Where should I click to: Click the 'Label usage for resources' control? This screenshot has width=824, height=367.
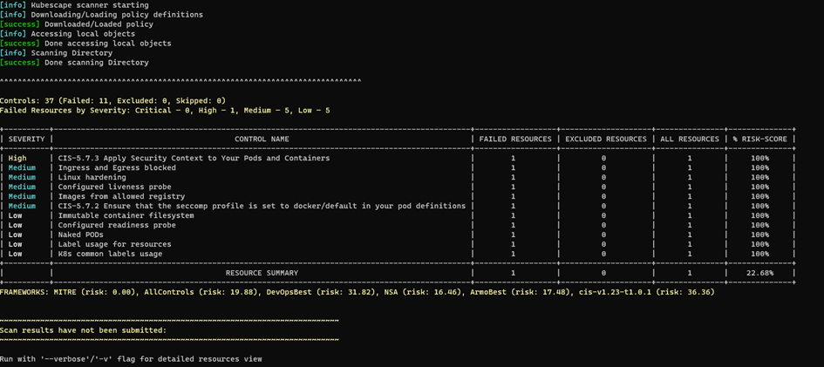point(114,244)
